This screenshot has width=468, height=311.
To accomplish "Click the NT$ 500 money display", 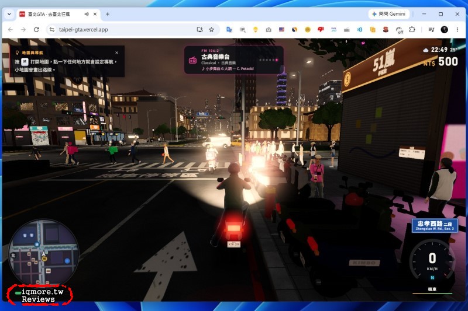I will coord(441,62).
